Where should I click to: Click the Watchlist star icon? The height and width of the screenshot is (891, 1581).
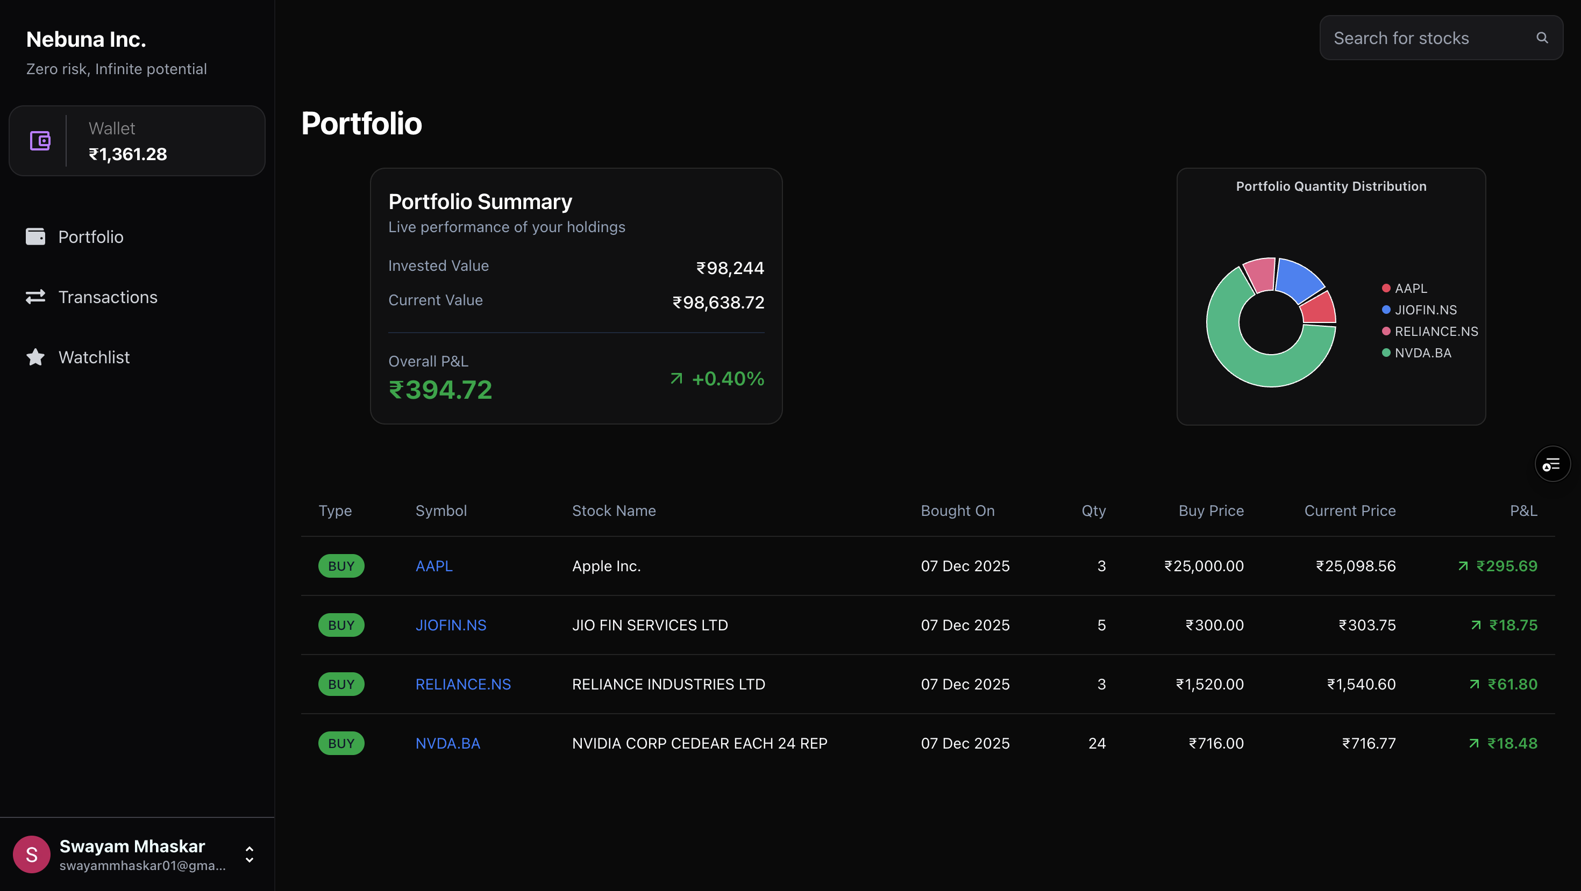tap(35, 357)
